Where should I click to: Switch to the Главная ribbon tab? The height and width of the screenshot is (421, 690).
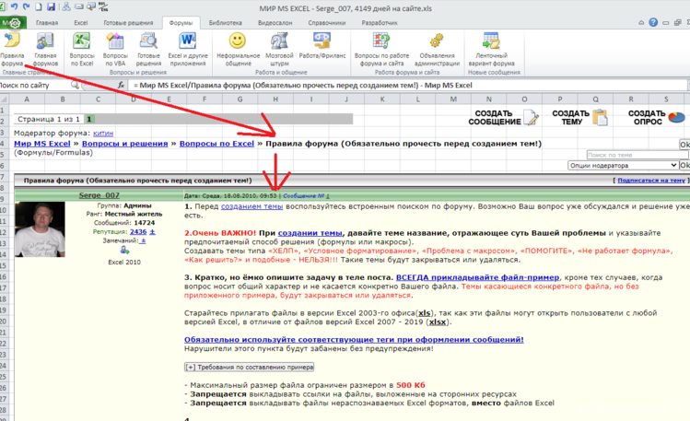tap(47, 23)
